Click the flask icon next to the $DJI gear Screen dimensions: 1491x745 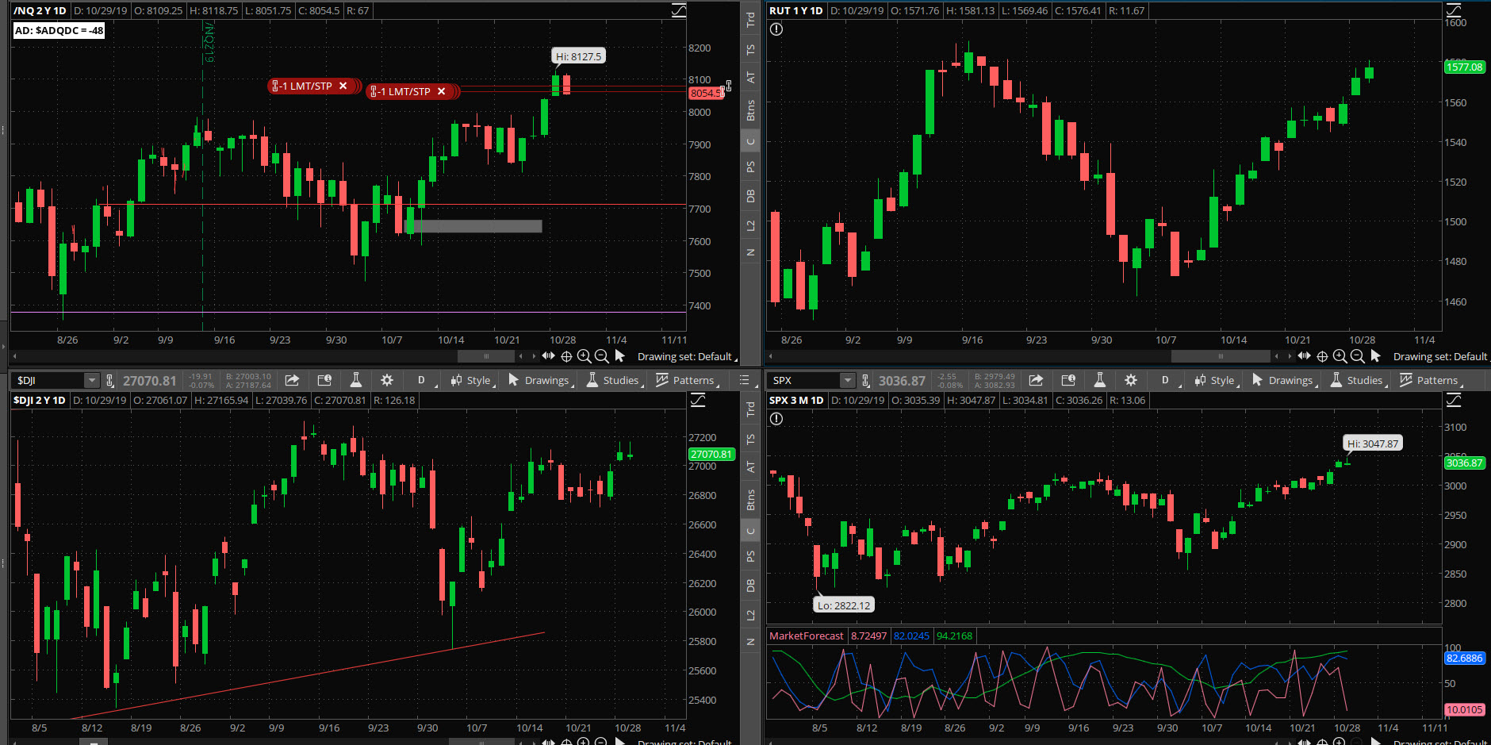pos(355,380)
